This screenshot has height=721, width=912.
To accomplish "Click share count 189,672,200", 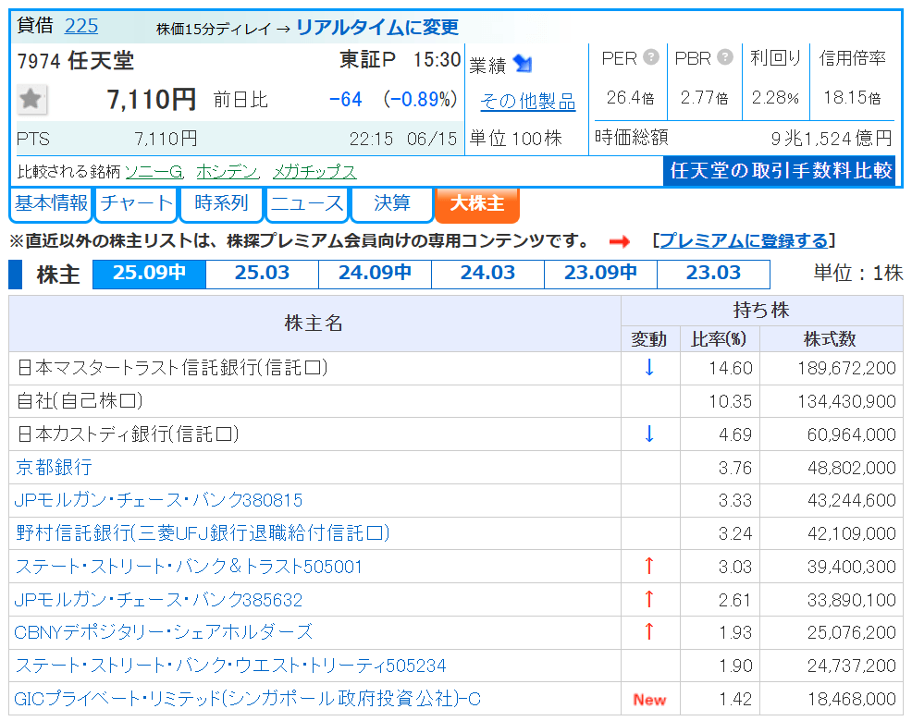I will click(x=846, y=368).
